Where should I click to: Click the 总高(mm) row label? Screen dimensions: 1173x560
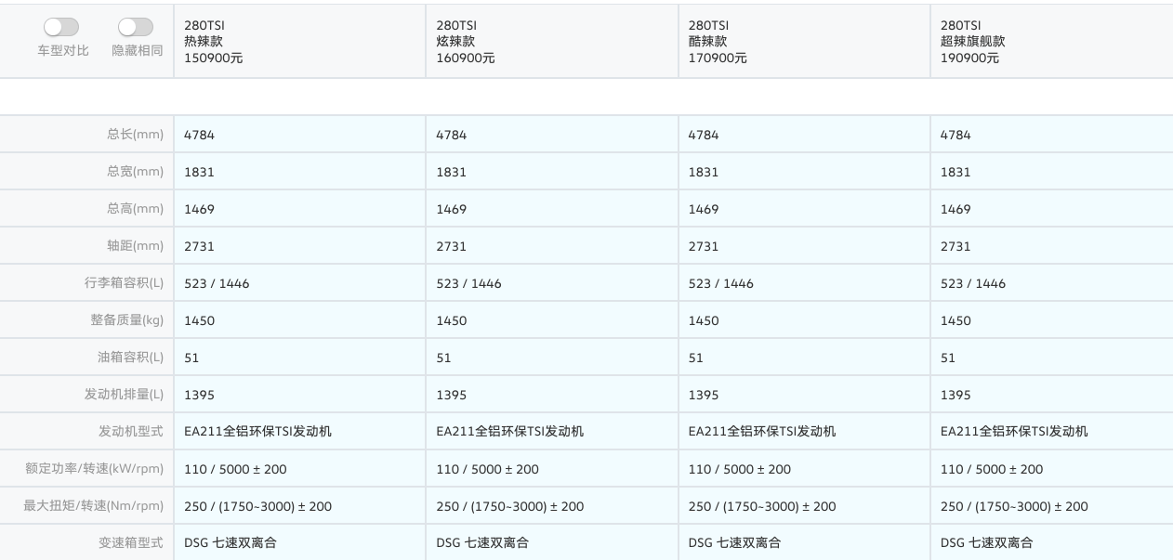click(x=135, y=209)
